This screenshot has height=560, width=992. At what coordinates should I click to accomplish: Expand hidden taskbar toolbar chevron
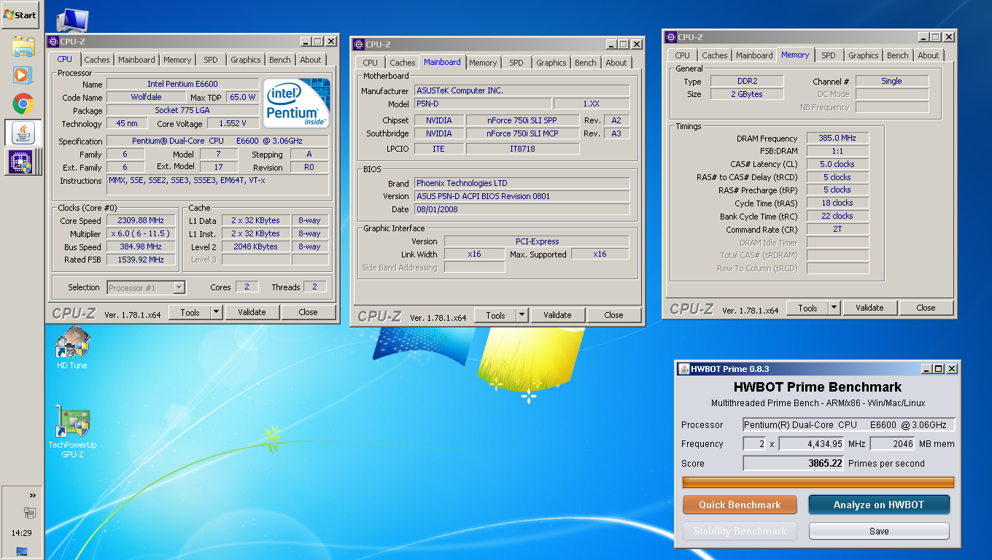coord(33,495)
